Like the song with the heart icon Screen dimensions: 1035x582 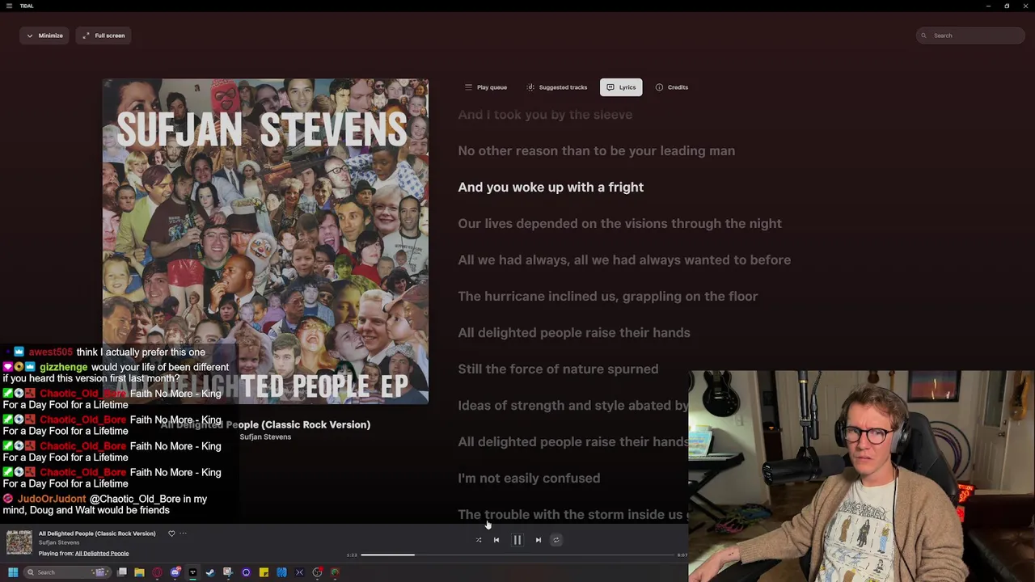tap(171, 533)
